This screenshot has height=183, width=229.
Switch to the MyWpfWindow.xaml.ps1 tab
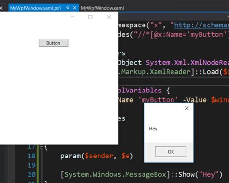tap(35, 8)
